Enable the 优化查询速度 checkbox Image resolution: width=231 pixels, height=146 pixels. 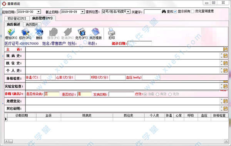tap(192, 12)
